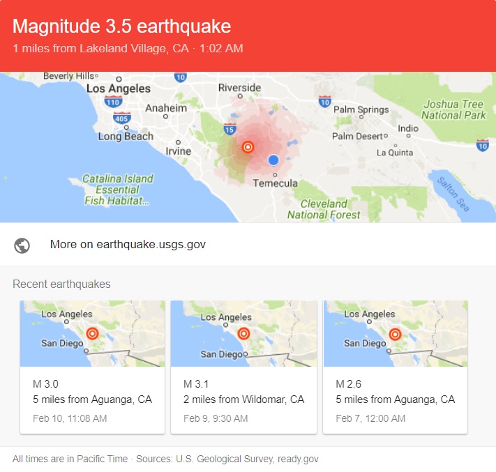496x472 pixels.
Task: Click the globe icon beside USGS link
Action: click(22, 245)
